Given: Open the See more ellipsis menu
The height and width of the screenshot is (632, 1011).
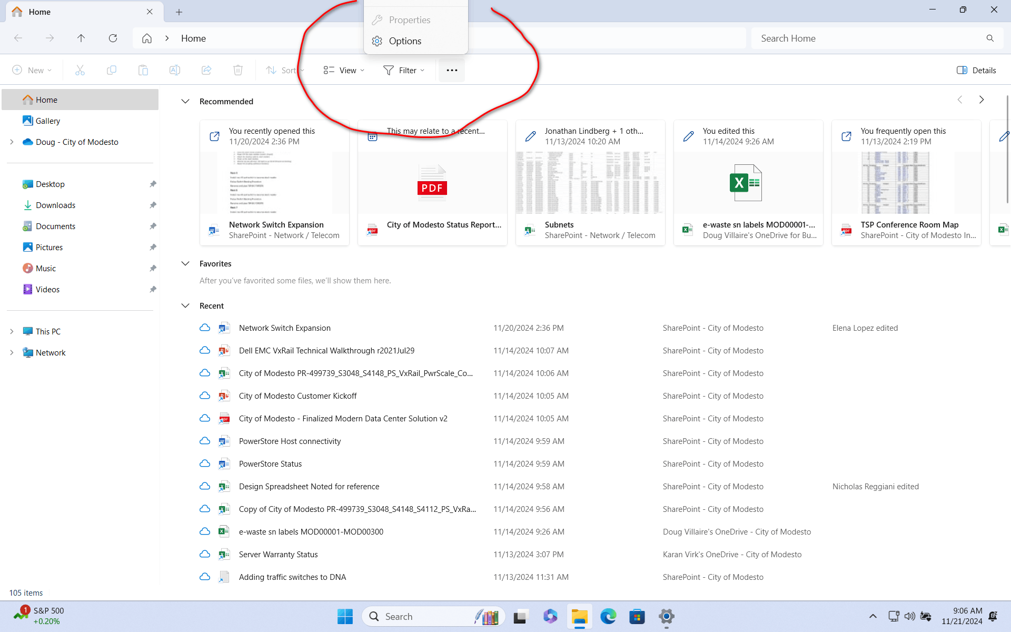Looking at the screenshot, I should pyautogui.click(x=452, y=70).
